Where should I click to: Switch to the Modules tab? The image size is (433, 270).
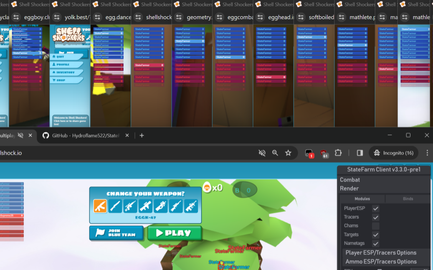coord(362,199)
